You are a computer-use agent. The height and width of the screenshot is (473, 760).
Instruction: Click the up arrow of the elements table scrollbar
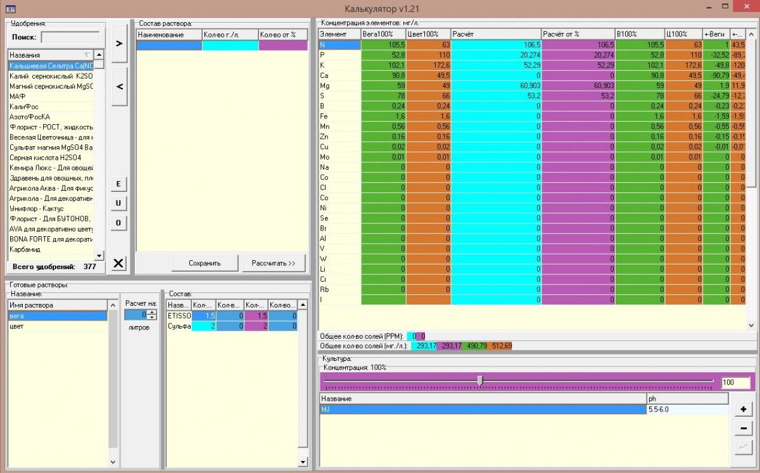[x=752, y=34]
